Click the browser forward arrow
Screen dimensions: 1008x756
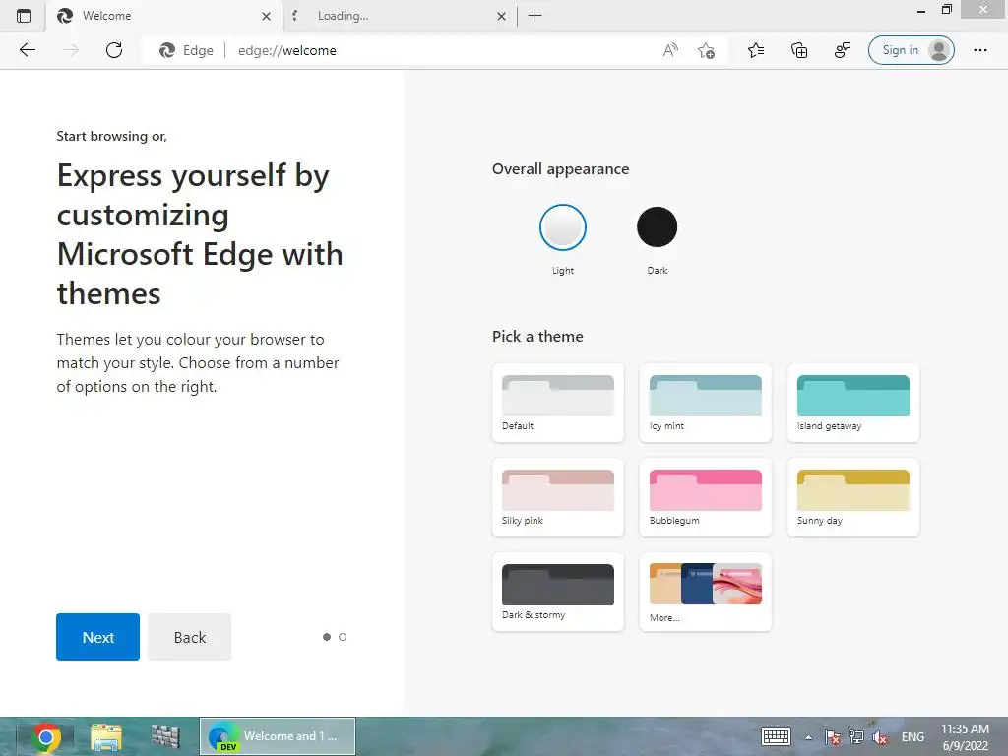[x=71, y=50]
